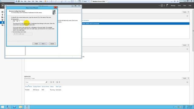
Task: Open File Explorer from the taskbar
Action: coord(21,107)
